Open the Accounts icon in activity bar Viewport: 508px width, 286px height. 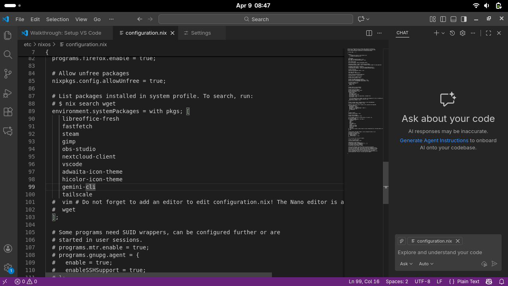(8, 249)
